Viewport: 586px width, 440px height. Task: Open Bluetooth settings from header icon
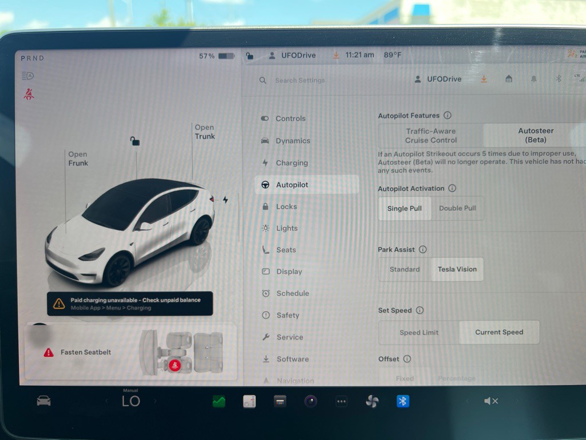point(559,78)
